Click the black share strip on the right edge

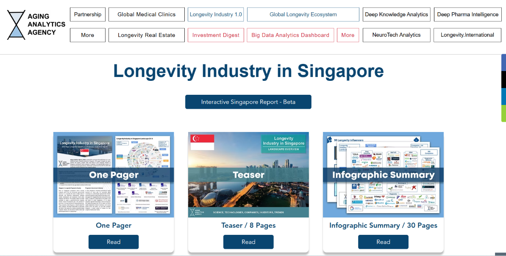click(x=503, y=80)
